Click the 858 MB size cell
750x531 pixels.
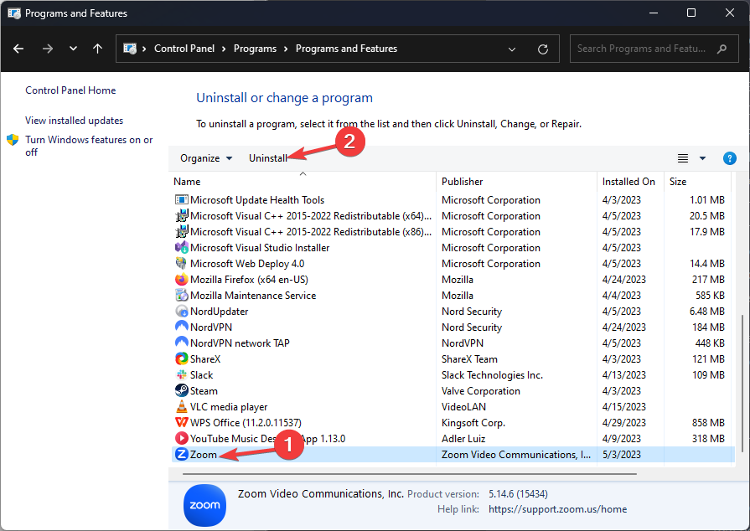pos(708,422)
